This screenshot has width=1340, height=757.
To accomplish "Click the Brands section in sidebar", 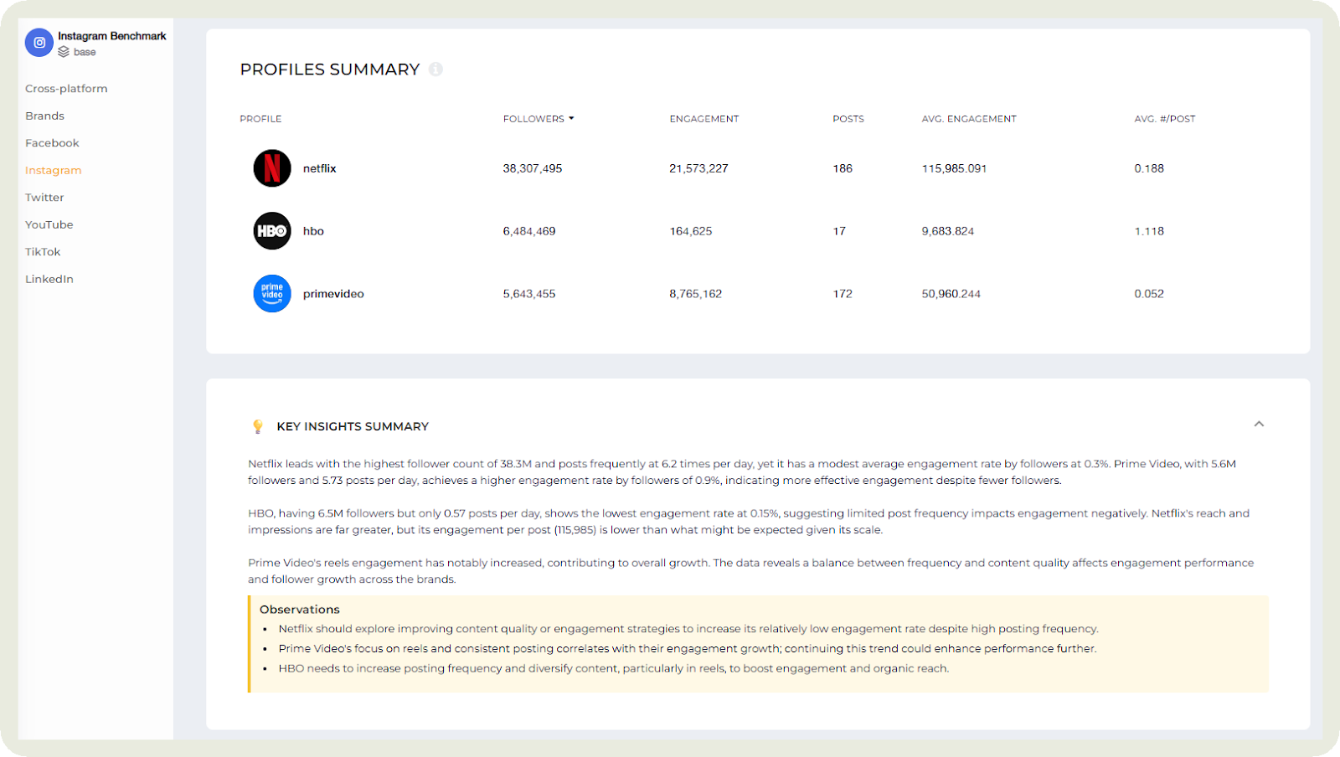I will click(x=44, y=115).
